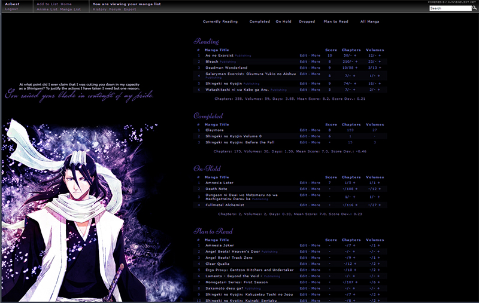Select the Dropped list tab
The height and width of the screenshot is (303, 479).
coord(307,22)
